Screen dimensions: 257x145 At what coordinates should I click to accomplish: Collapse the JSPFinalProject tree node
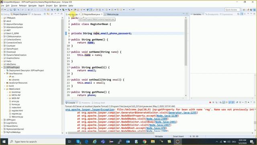2,67
